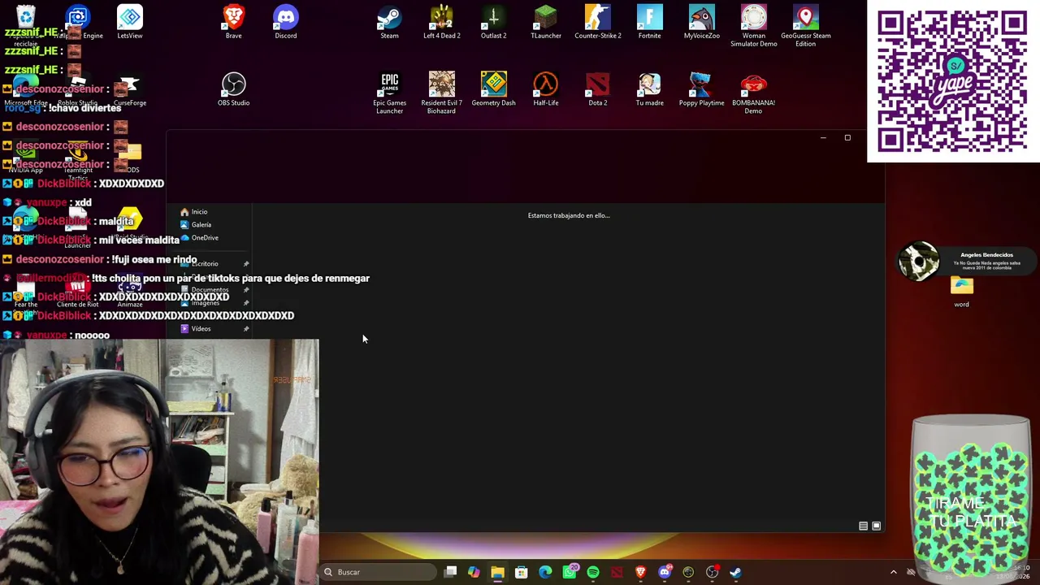Select Galería in Explorer sidebar
Viewport: 1040px width, 585px height.
coord(201,224)
